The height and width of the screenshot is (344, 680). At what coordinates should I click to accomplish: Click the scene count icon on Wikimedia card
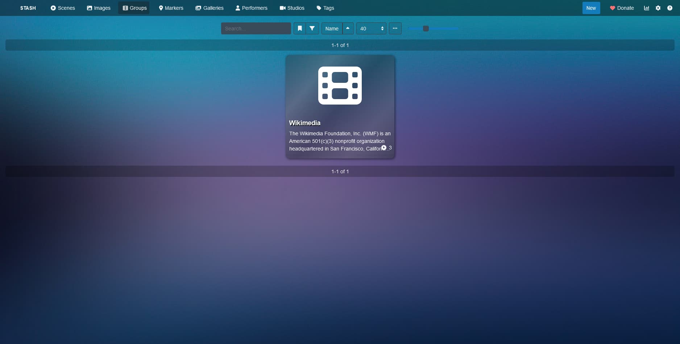[384, 148]
